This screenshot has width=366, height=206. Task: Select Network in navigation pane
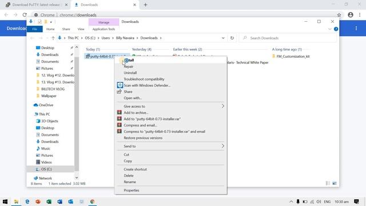click(x=45, y=178)
